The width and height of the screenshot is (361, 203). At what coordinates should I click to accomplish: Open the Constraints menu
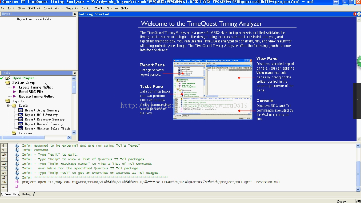(x=53, y=8)
